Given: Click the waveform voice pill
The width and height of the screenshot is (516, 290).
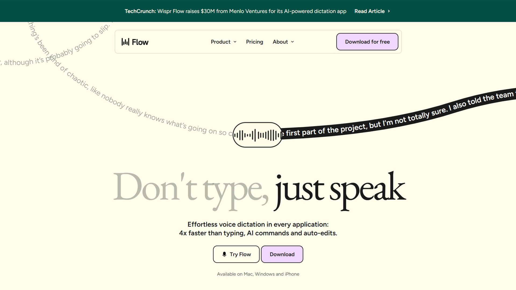Looking at the screenshot, I should 257,135.
